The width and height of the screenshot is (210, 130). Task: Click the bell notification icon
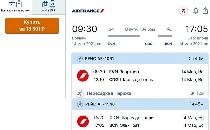click(x=196, y=11)
